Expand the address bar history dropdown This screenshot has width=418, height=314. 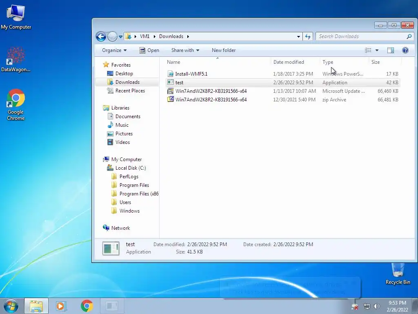pos(298,36)
